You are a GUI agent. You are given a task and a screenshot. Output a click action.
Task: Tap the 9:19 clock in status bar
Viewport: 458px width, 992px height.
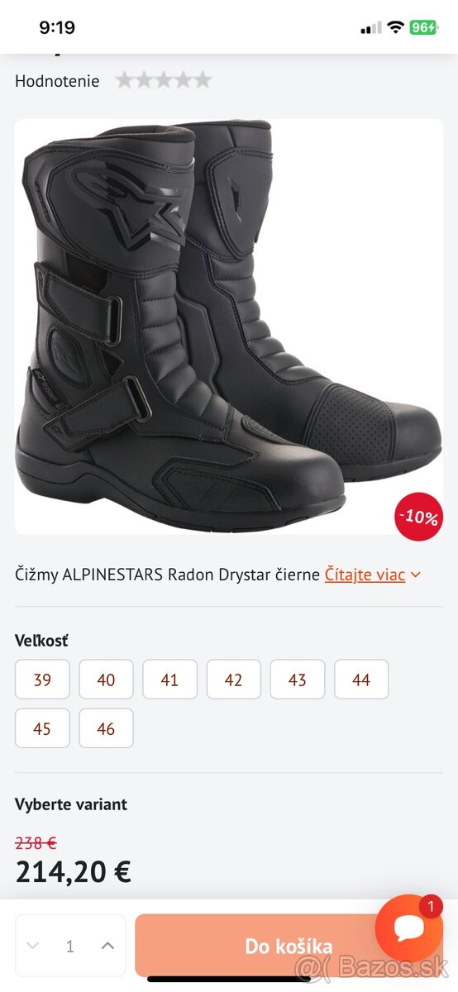pos(57,27)
